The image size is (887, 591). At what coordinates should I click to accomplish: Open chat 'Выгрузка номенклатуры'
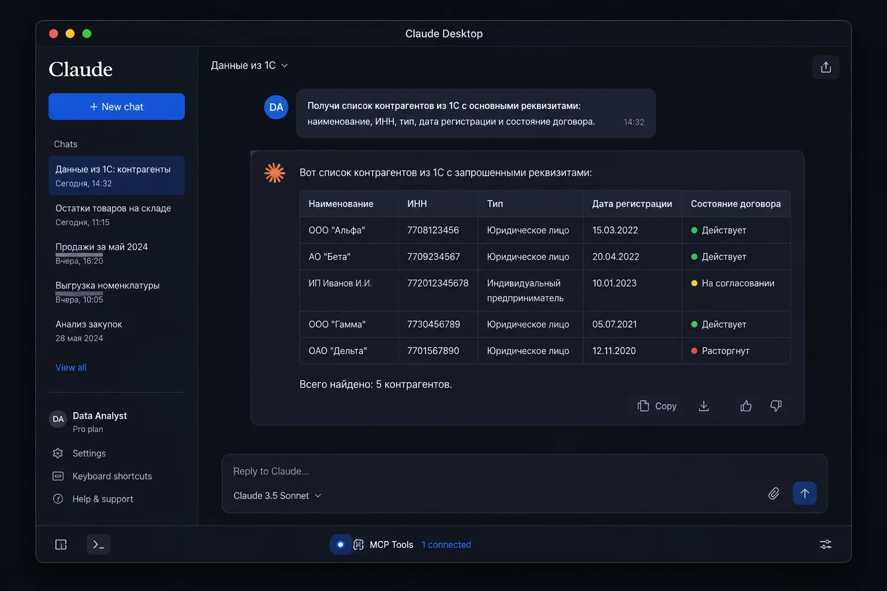click(117, 292)
